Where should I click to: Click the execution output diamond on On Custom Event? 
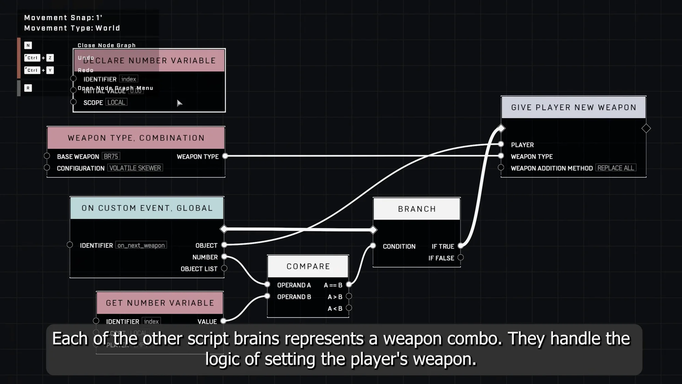224,229
